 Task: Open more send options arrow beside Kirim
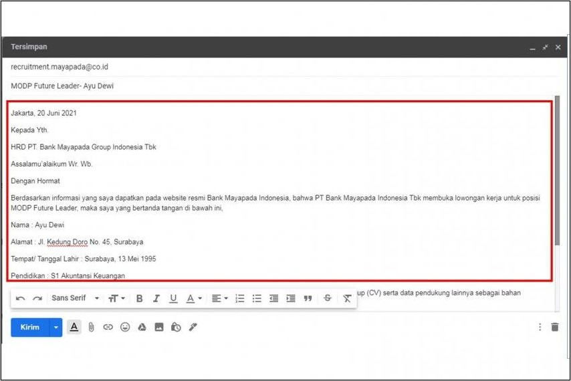coord(56,327)
